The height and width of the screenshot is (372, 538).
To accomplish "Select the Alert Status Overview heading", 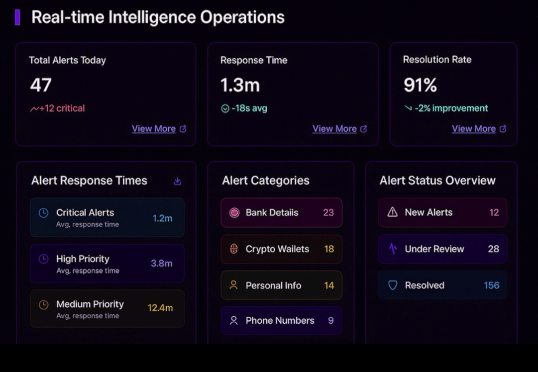I will click(437, 181).
